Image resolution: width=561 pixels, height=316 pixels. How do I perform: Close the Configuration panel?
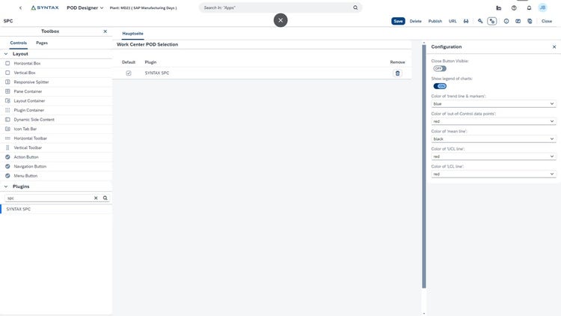point(554,47)
